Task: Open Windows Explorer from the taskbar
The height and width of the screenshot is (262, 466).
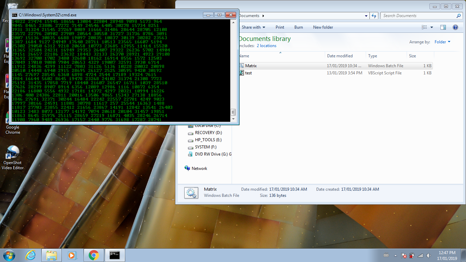Action: tap(51, 255)
